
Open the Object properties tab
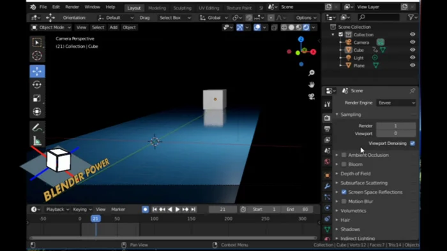(327, 175)
